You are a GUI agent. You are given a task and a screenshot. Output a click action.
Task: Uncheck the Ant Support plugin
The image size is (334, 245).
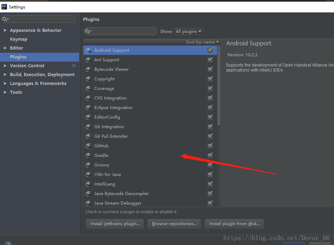coord(210,60)
